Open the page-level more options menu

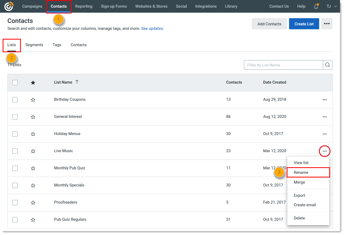[x=327, y=24]
